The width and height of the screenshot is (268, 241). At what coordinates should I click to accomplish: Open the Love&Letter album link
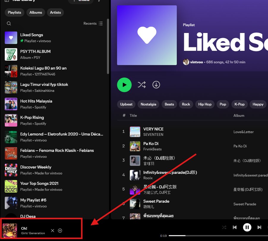coord(244,132)
